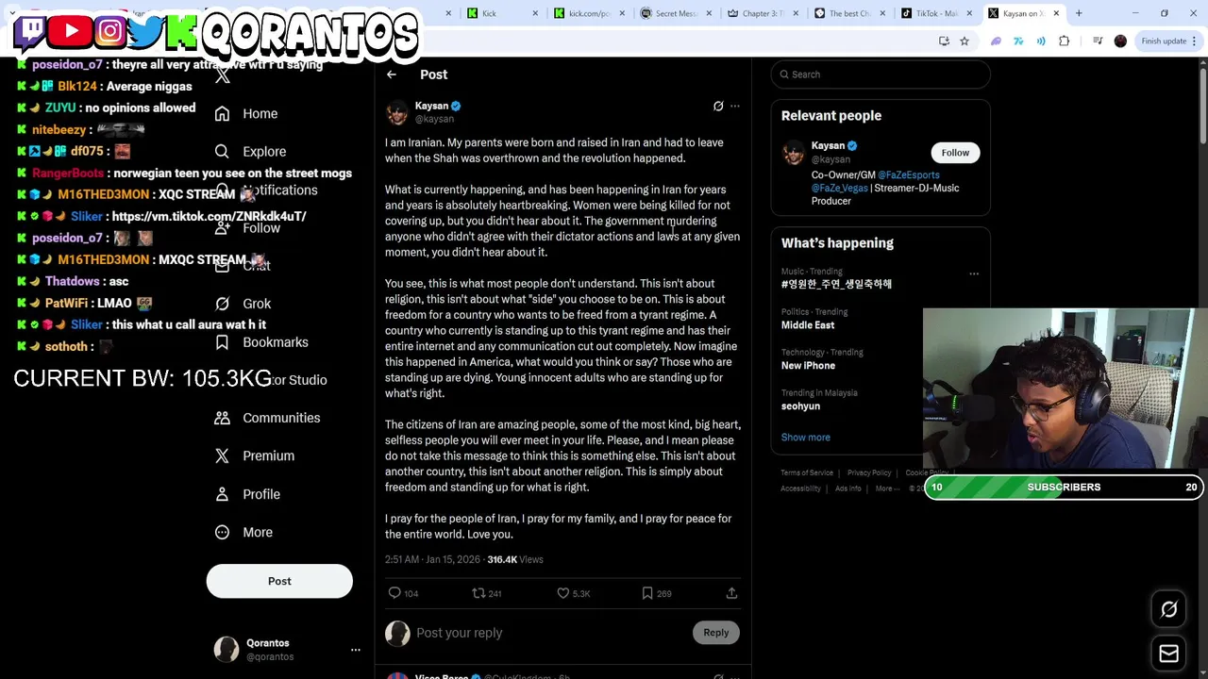Open Premium in the sidebar

coord(254,456)
